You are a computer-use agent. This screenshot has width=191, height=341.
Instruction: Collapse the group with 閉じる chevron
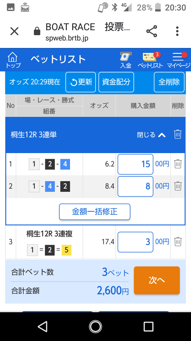coord(151,135)
